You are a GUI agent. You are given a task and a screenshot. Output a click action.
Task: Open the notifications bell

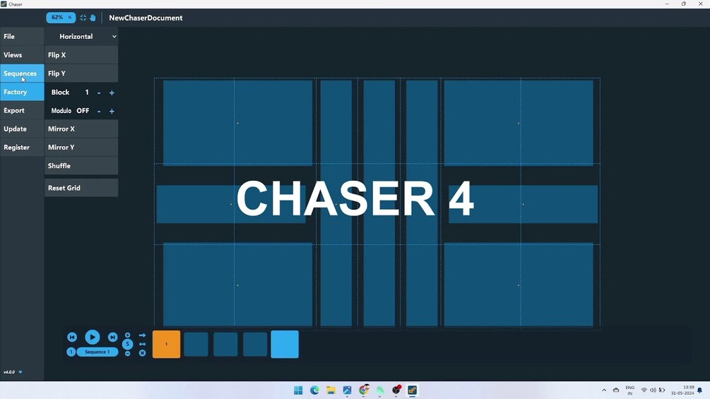(x=700, y=390)
